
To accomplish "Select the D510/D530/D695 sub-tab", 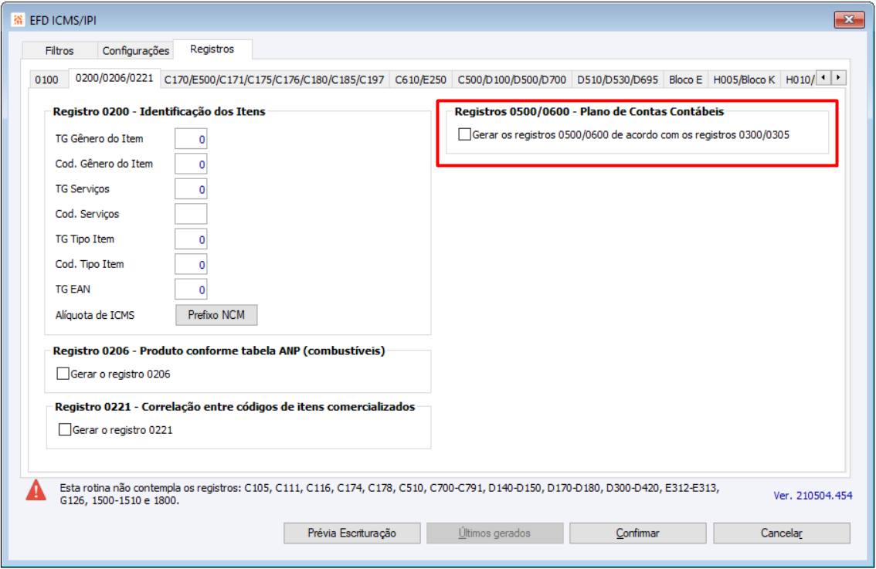I will pos(617,80).
